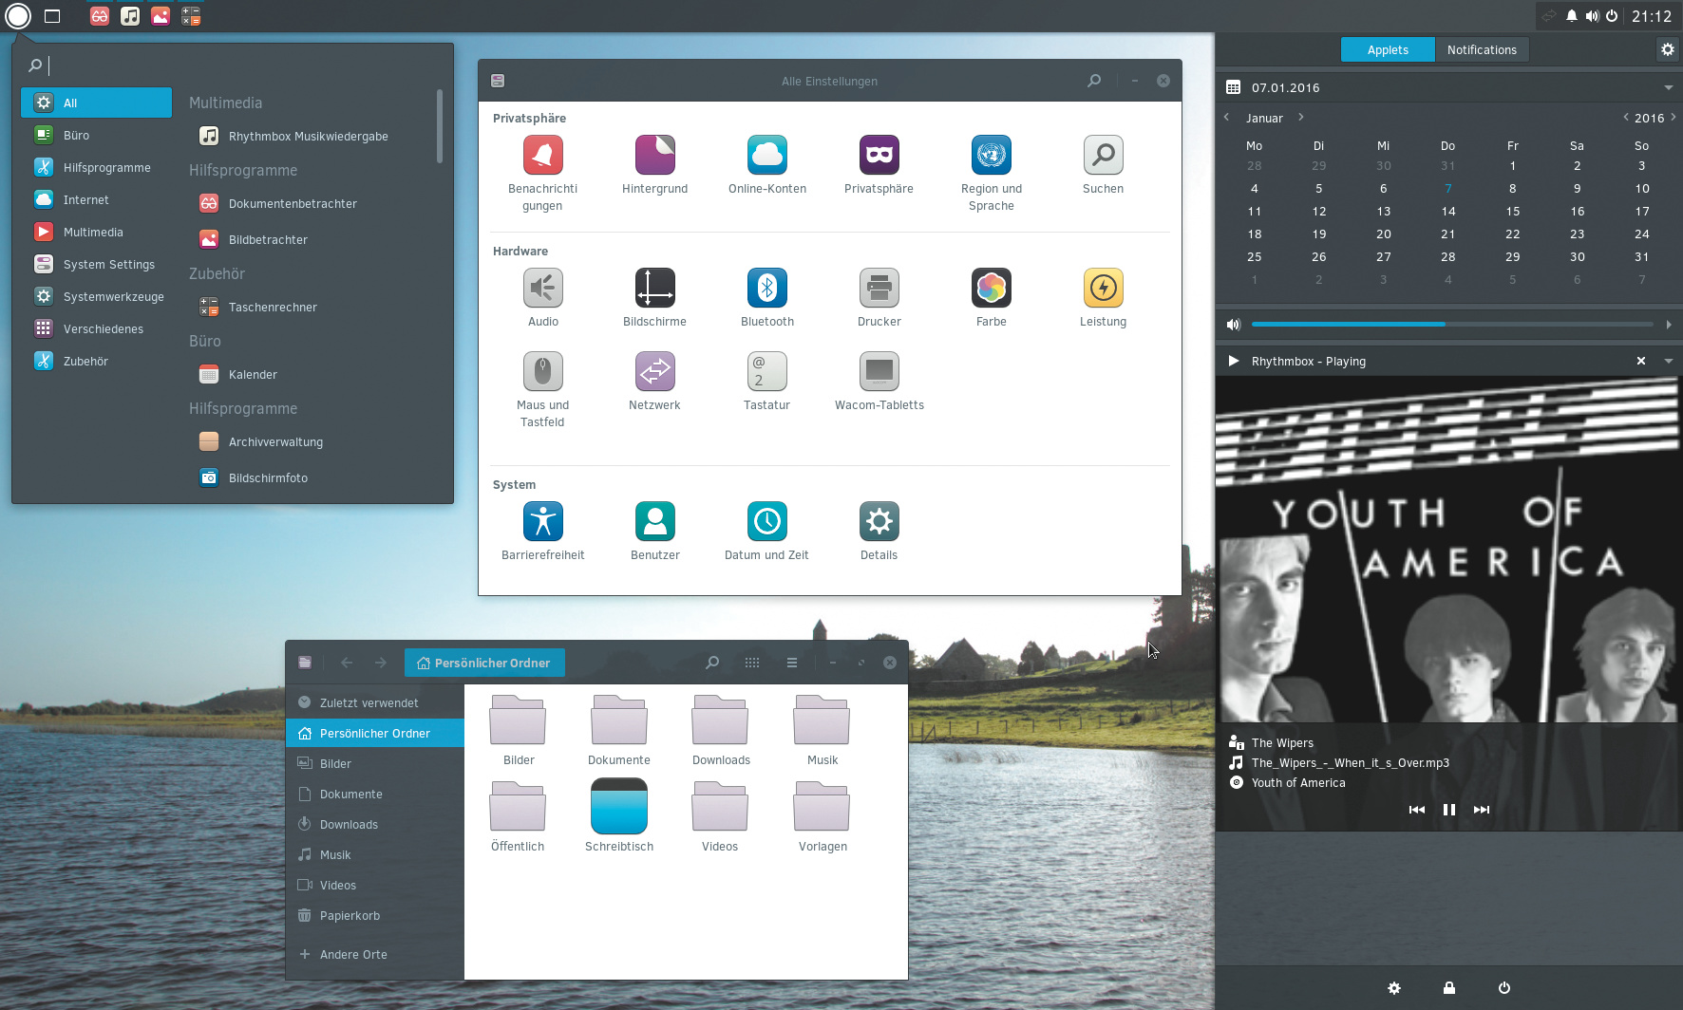
Task: Open Barrierefreiheit accessibility settings
Action: 542,522
